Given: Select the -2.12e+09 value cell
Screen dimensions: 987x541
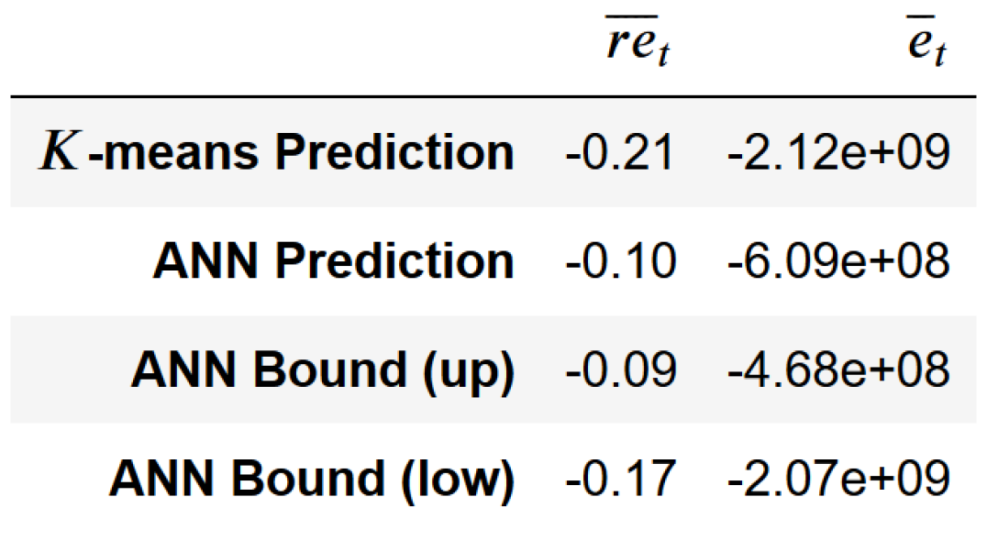Looking at the screenshot, I should [837, 153].
